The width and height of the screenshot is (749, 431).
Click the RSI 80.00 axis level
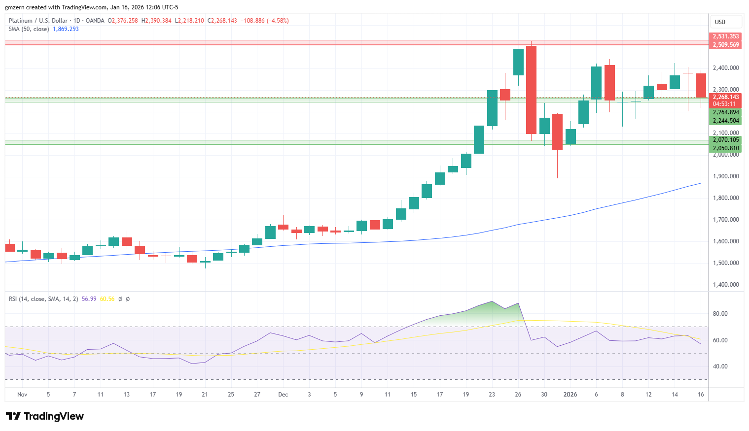[720, 314]
